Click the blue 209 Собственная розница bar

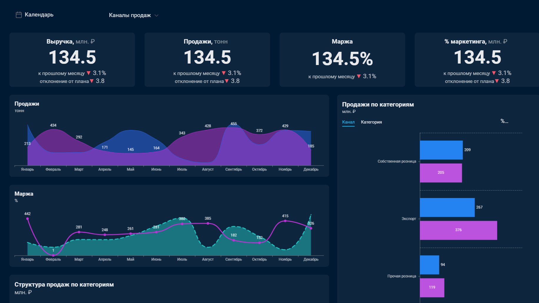tap(441, 150)
